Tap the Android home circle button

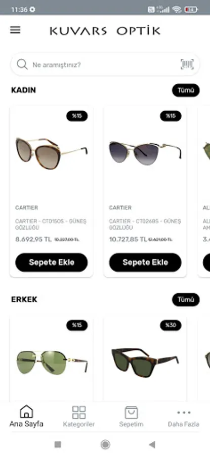105,444
